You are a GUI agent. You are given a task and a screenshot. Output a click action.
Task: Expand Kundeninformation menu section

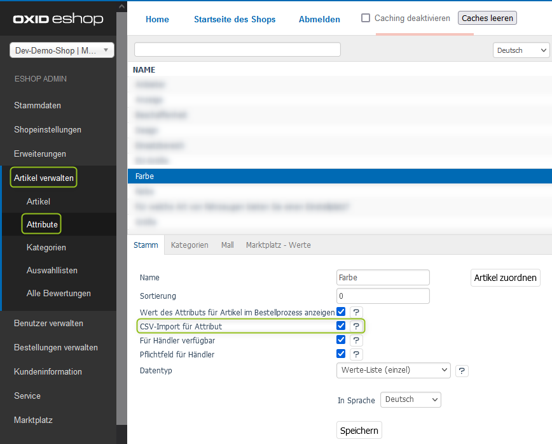point(48,372)
